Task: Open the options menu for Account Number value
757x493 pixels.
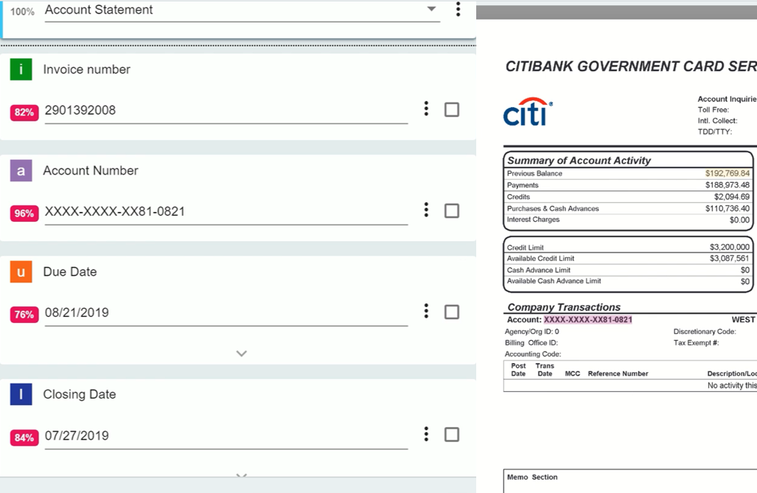Action: 426,210
